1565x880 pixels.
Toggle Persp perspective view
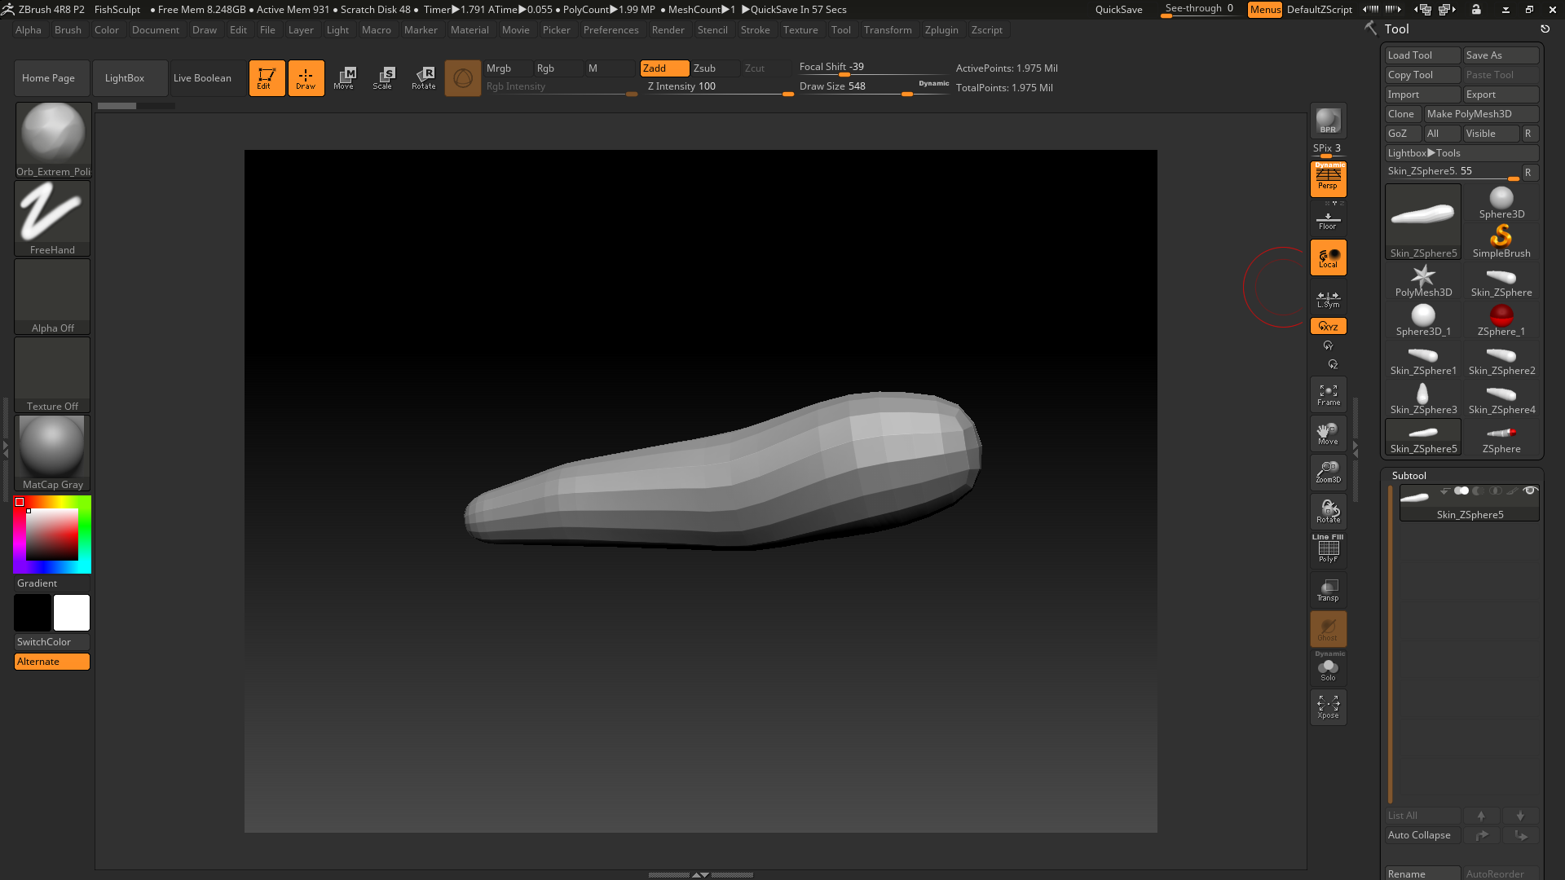1328,179
